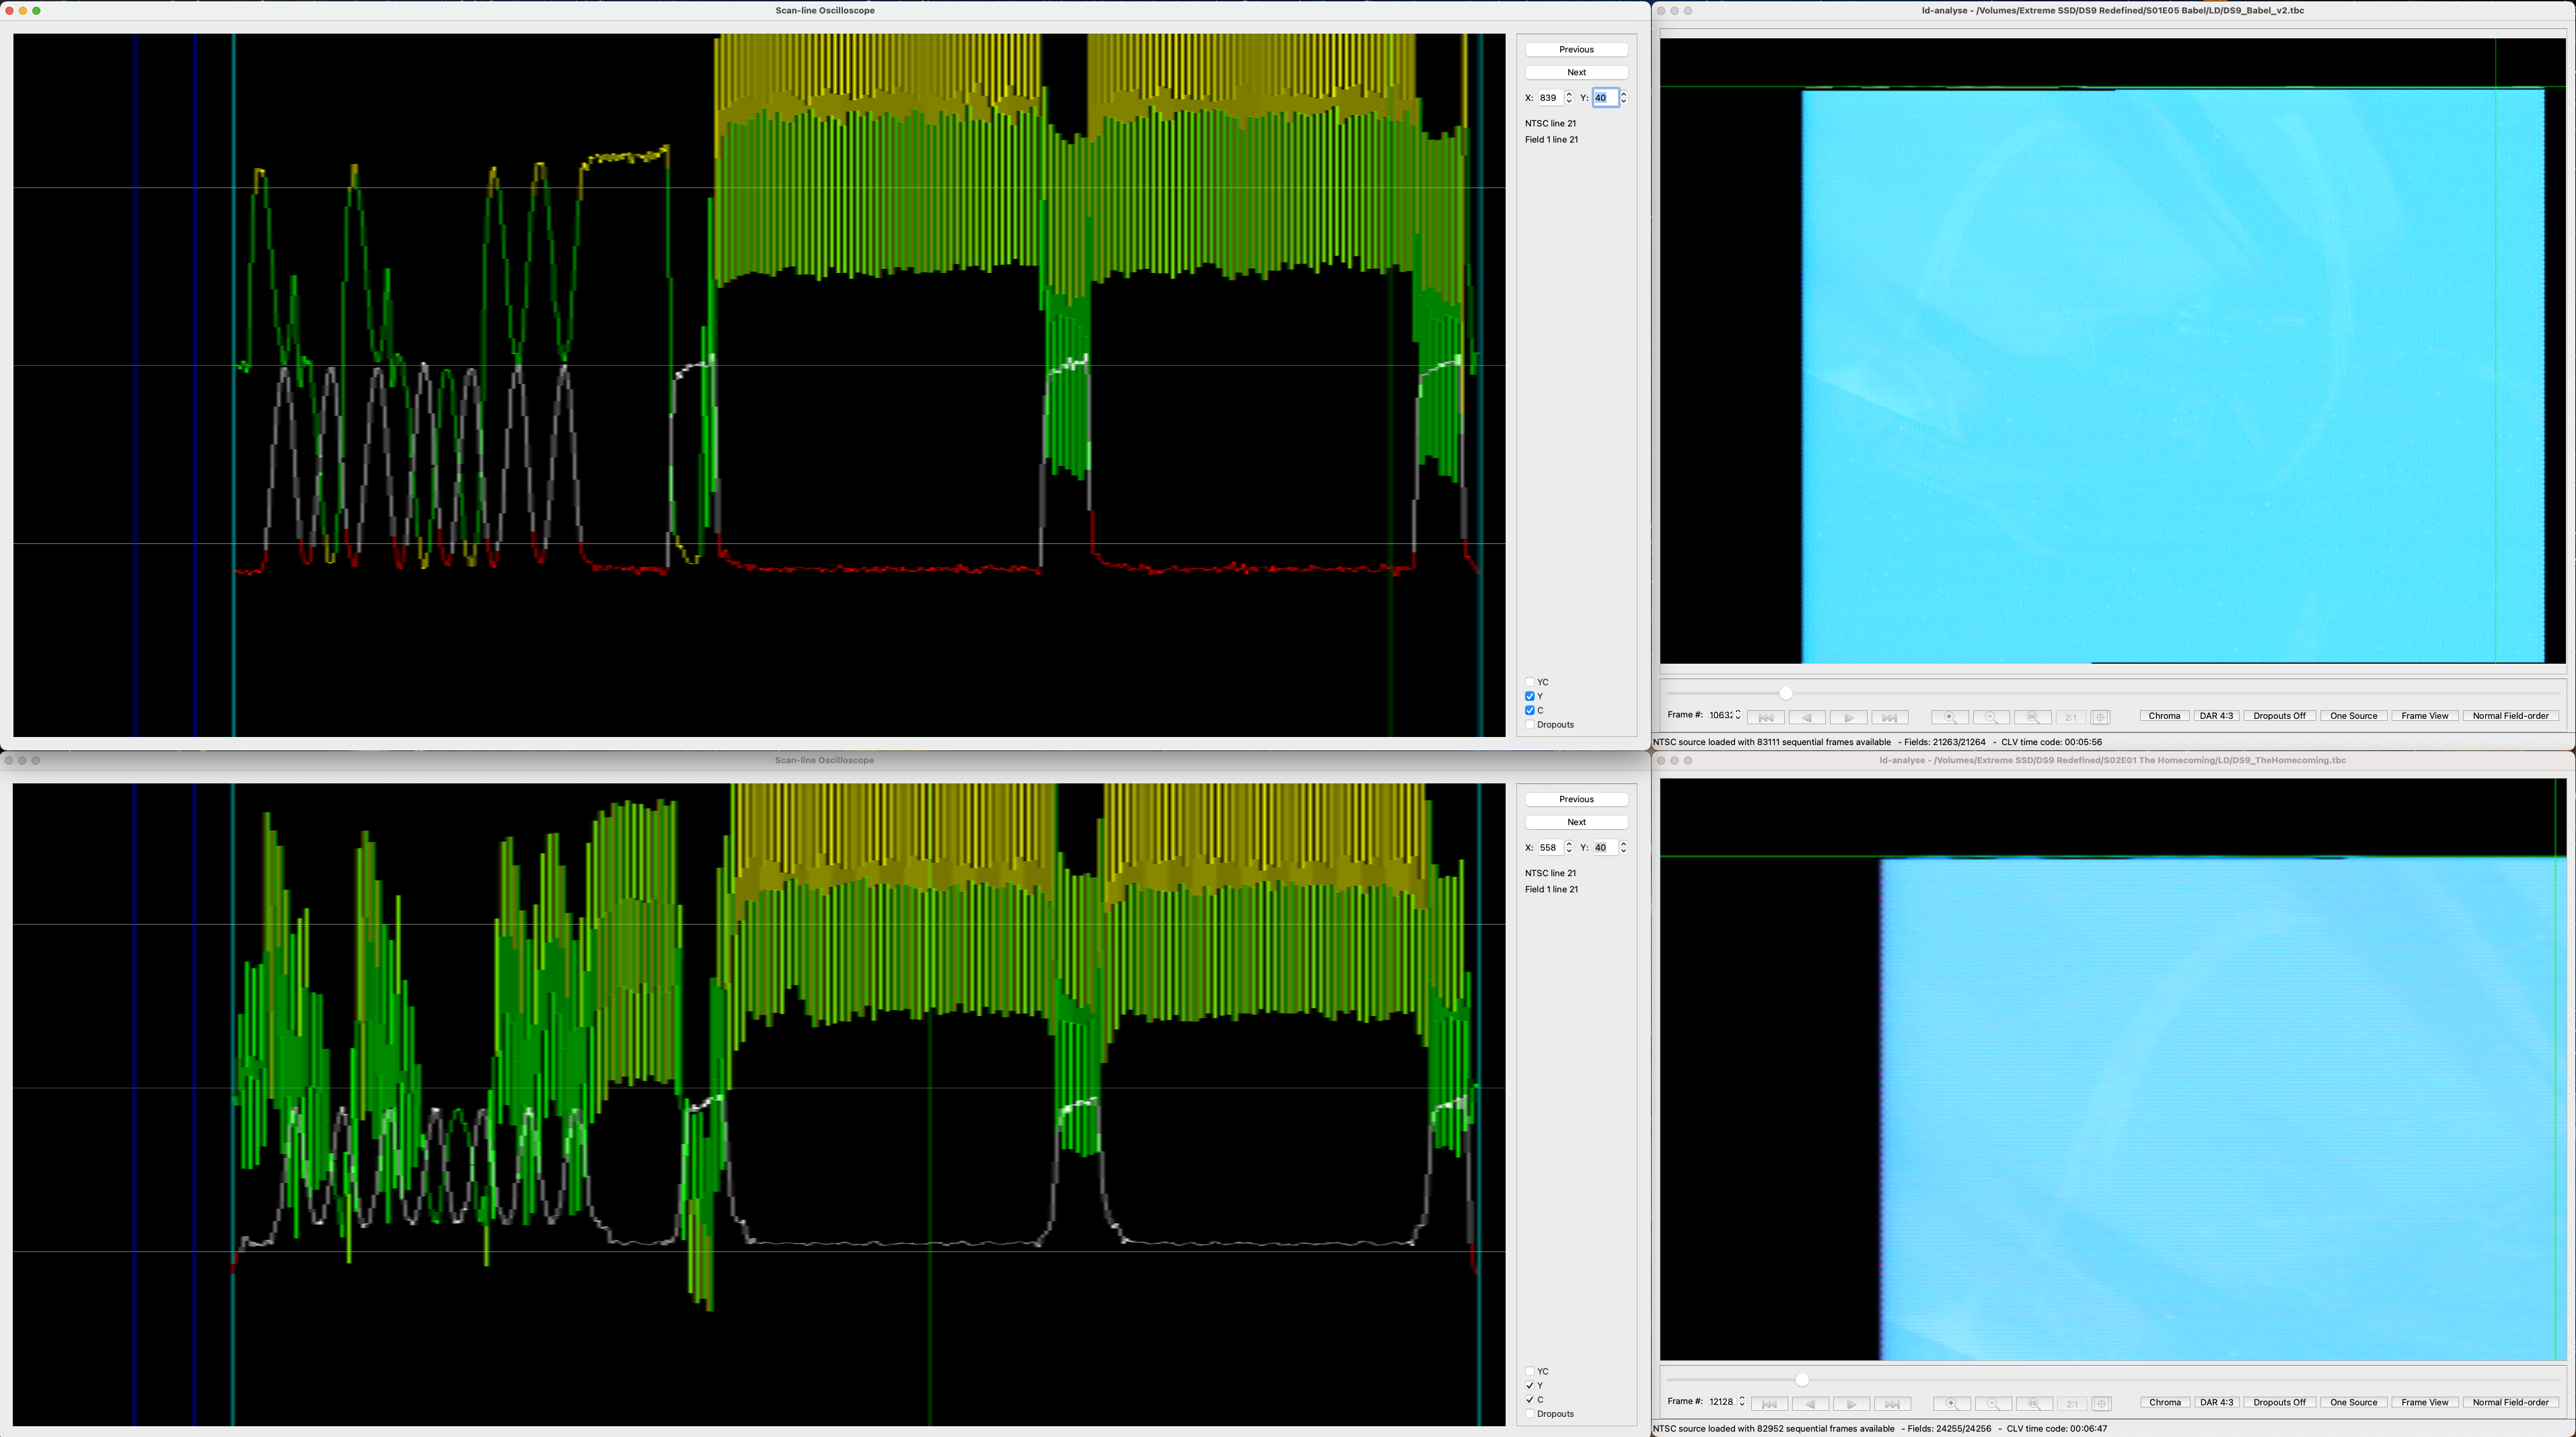Click the crosshair mouse-mode icon in Homecoming viewer

(2101, 1403)
